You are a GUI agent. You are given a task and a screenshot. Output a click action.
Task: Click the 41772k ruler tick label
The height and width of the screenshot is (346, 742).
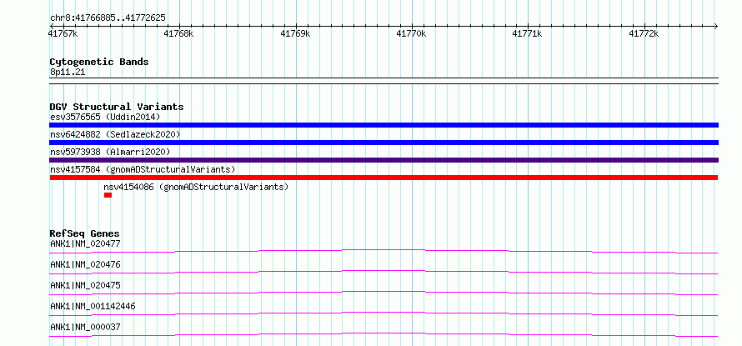pyautogui.click(x=644, y=33)
